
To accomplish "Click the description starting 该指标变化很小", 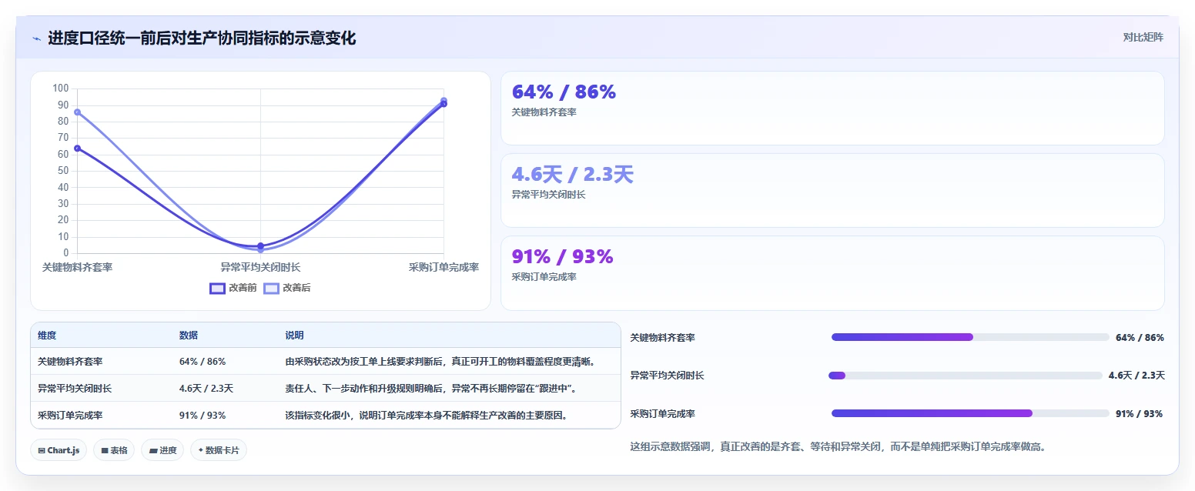I will point(427,415).
